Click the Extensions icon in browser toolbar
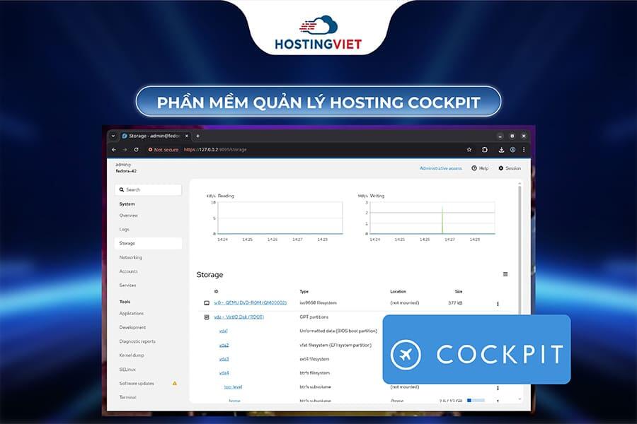Viewport: 637px width, 424px height. click(x=484, y=150)
